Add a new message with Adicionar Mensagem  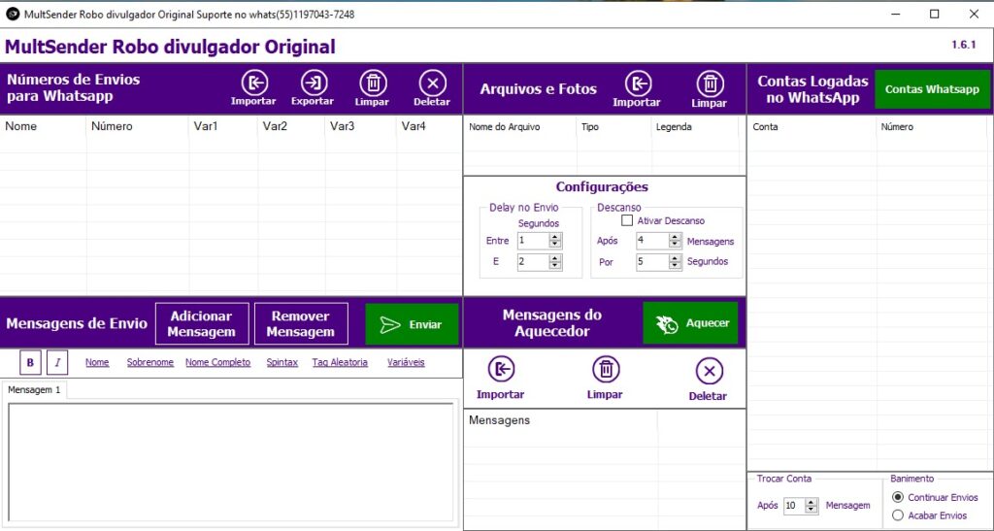tap(202, 324)
